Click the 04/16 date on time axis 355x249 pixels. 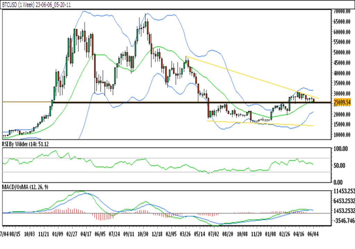(x=299, y=234)
